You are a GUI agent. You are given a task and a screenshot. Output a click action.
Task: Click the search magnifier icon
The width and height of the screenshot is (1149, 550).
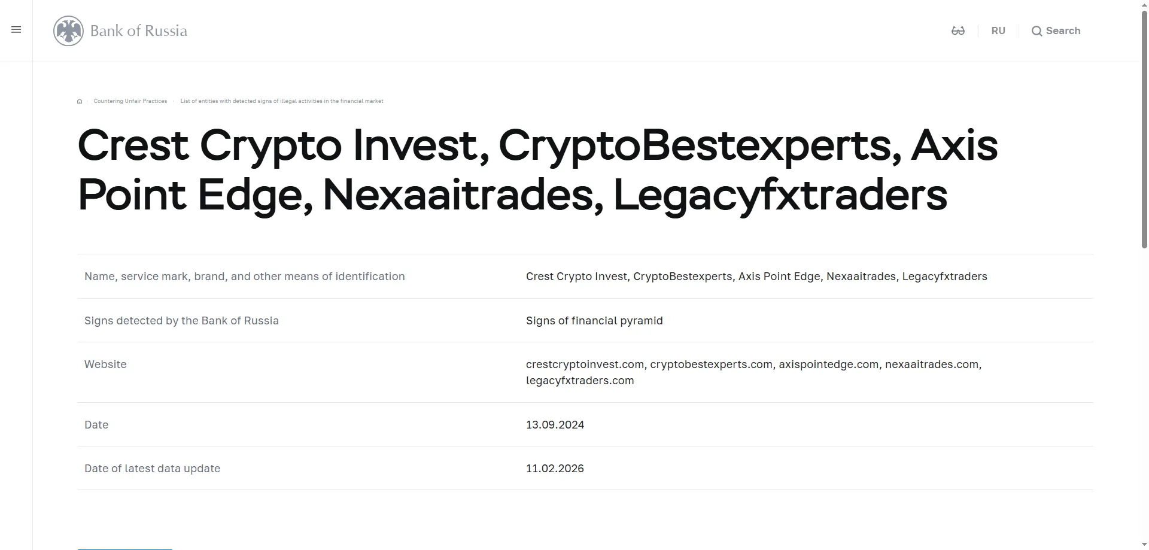1036,31
